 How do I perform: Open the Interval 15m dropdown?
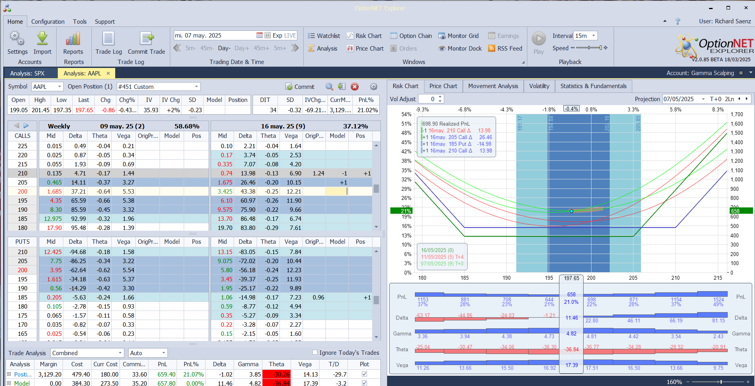click(593, 36)
